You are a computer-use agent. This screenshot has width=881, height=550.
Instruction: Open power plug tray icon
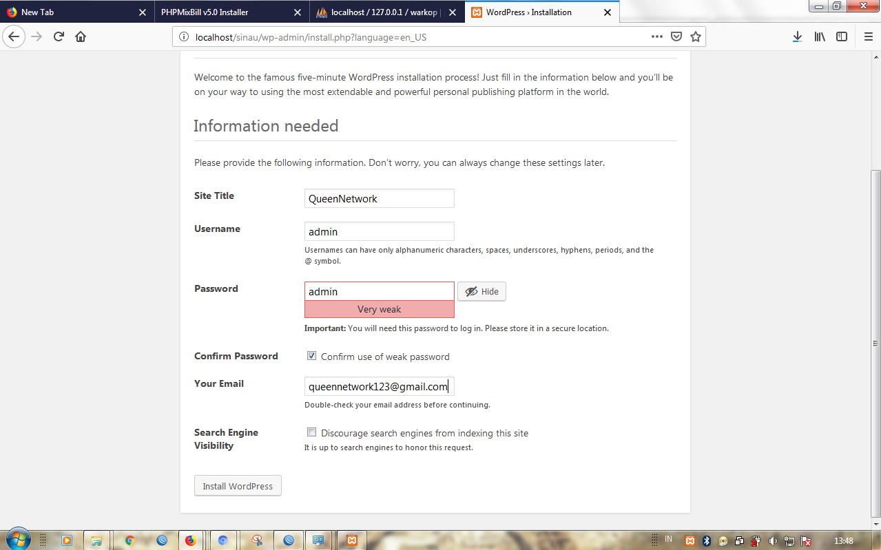756,540
